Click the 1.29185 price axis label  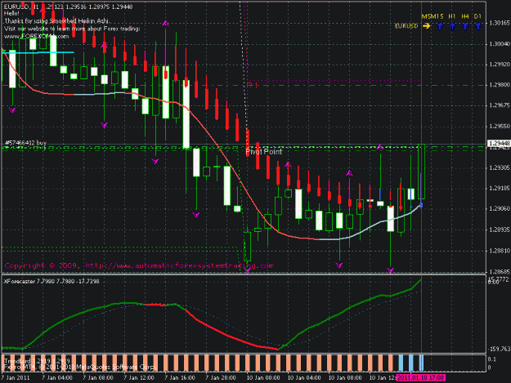coord(499,188)
